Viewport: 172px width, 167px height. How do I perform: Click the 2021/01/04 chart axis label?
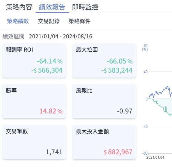155,157
